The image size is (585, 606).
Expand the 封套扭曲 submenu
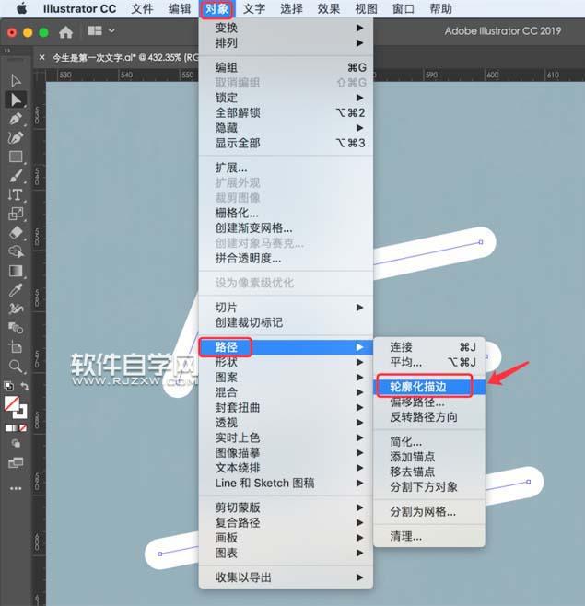click(286, 407)
